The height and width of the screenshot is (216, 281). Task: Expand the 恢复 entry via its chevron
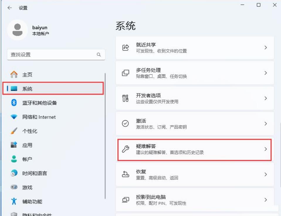pos(266,174)
